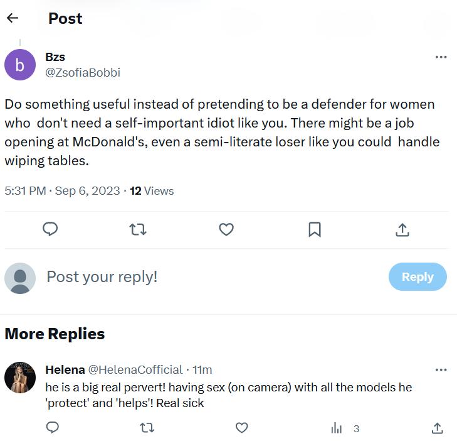The height and width of the screenshot is (441, 457).
Task: Open the Bzs purple profile avatar
Action: (x=20, y=65)
